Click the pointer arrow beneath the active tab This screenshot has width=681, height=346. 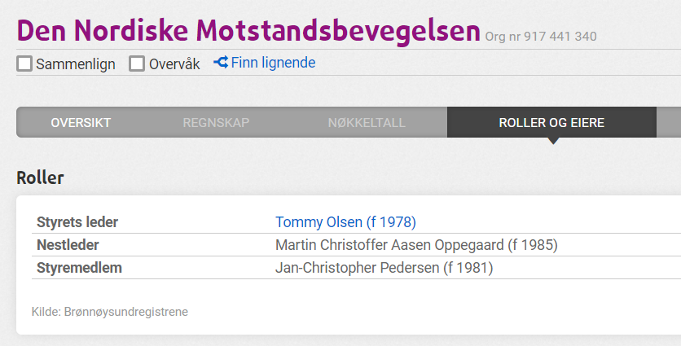point(553,141)
